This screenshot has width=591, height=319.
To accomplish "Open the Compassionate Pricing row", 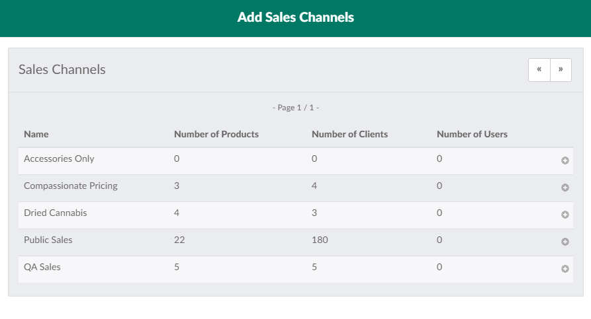I will pyautogui.click(x=71, y=186).
